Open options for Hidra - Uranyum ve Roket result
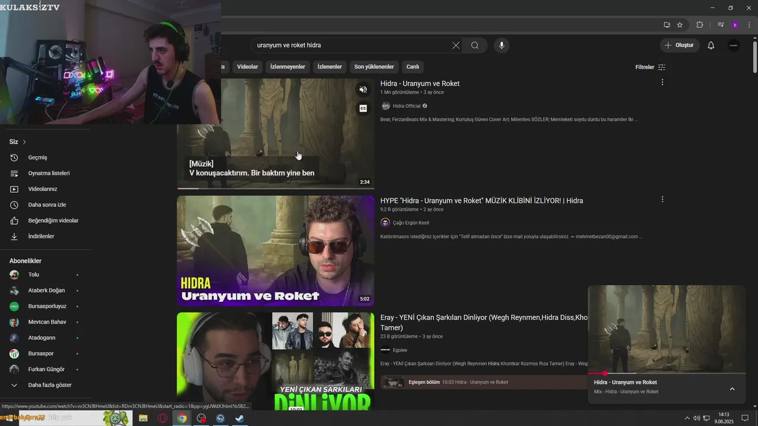Viewport: 758px width, 426px height. 662,82
